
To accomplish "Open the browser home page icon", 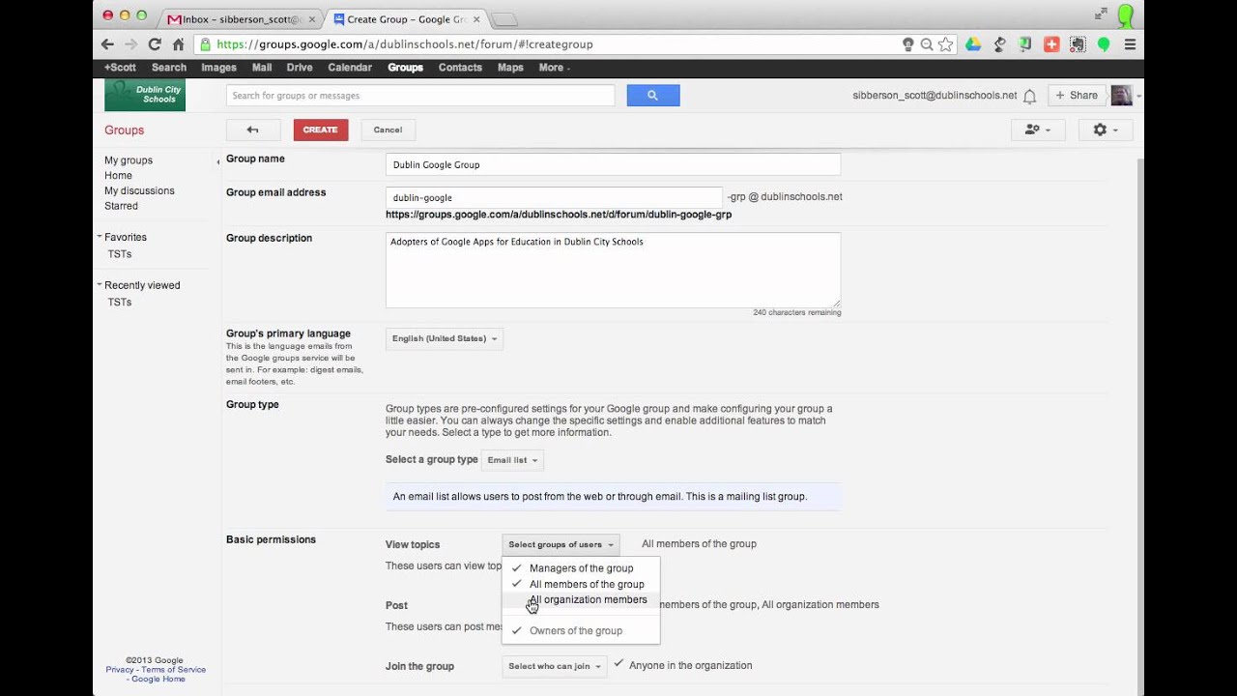I will pos(179,44).
